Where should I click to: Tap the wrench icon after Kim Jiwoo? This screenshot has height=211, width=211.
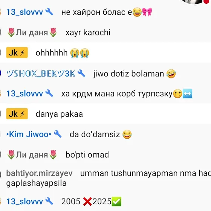(58, 134)
